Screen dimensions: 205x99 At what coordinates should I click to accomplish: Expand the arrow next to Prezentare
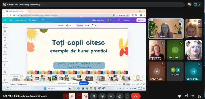coord(134,20)
